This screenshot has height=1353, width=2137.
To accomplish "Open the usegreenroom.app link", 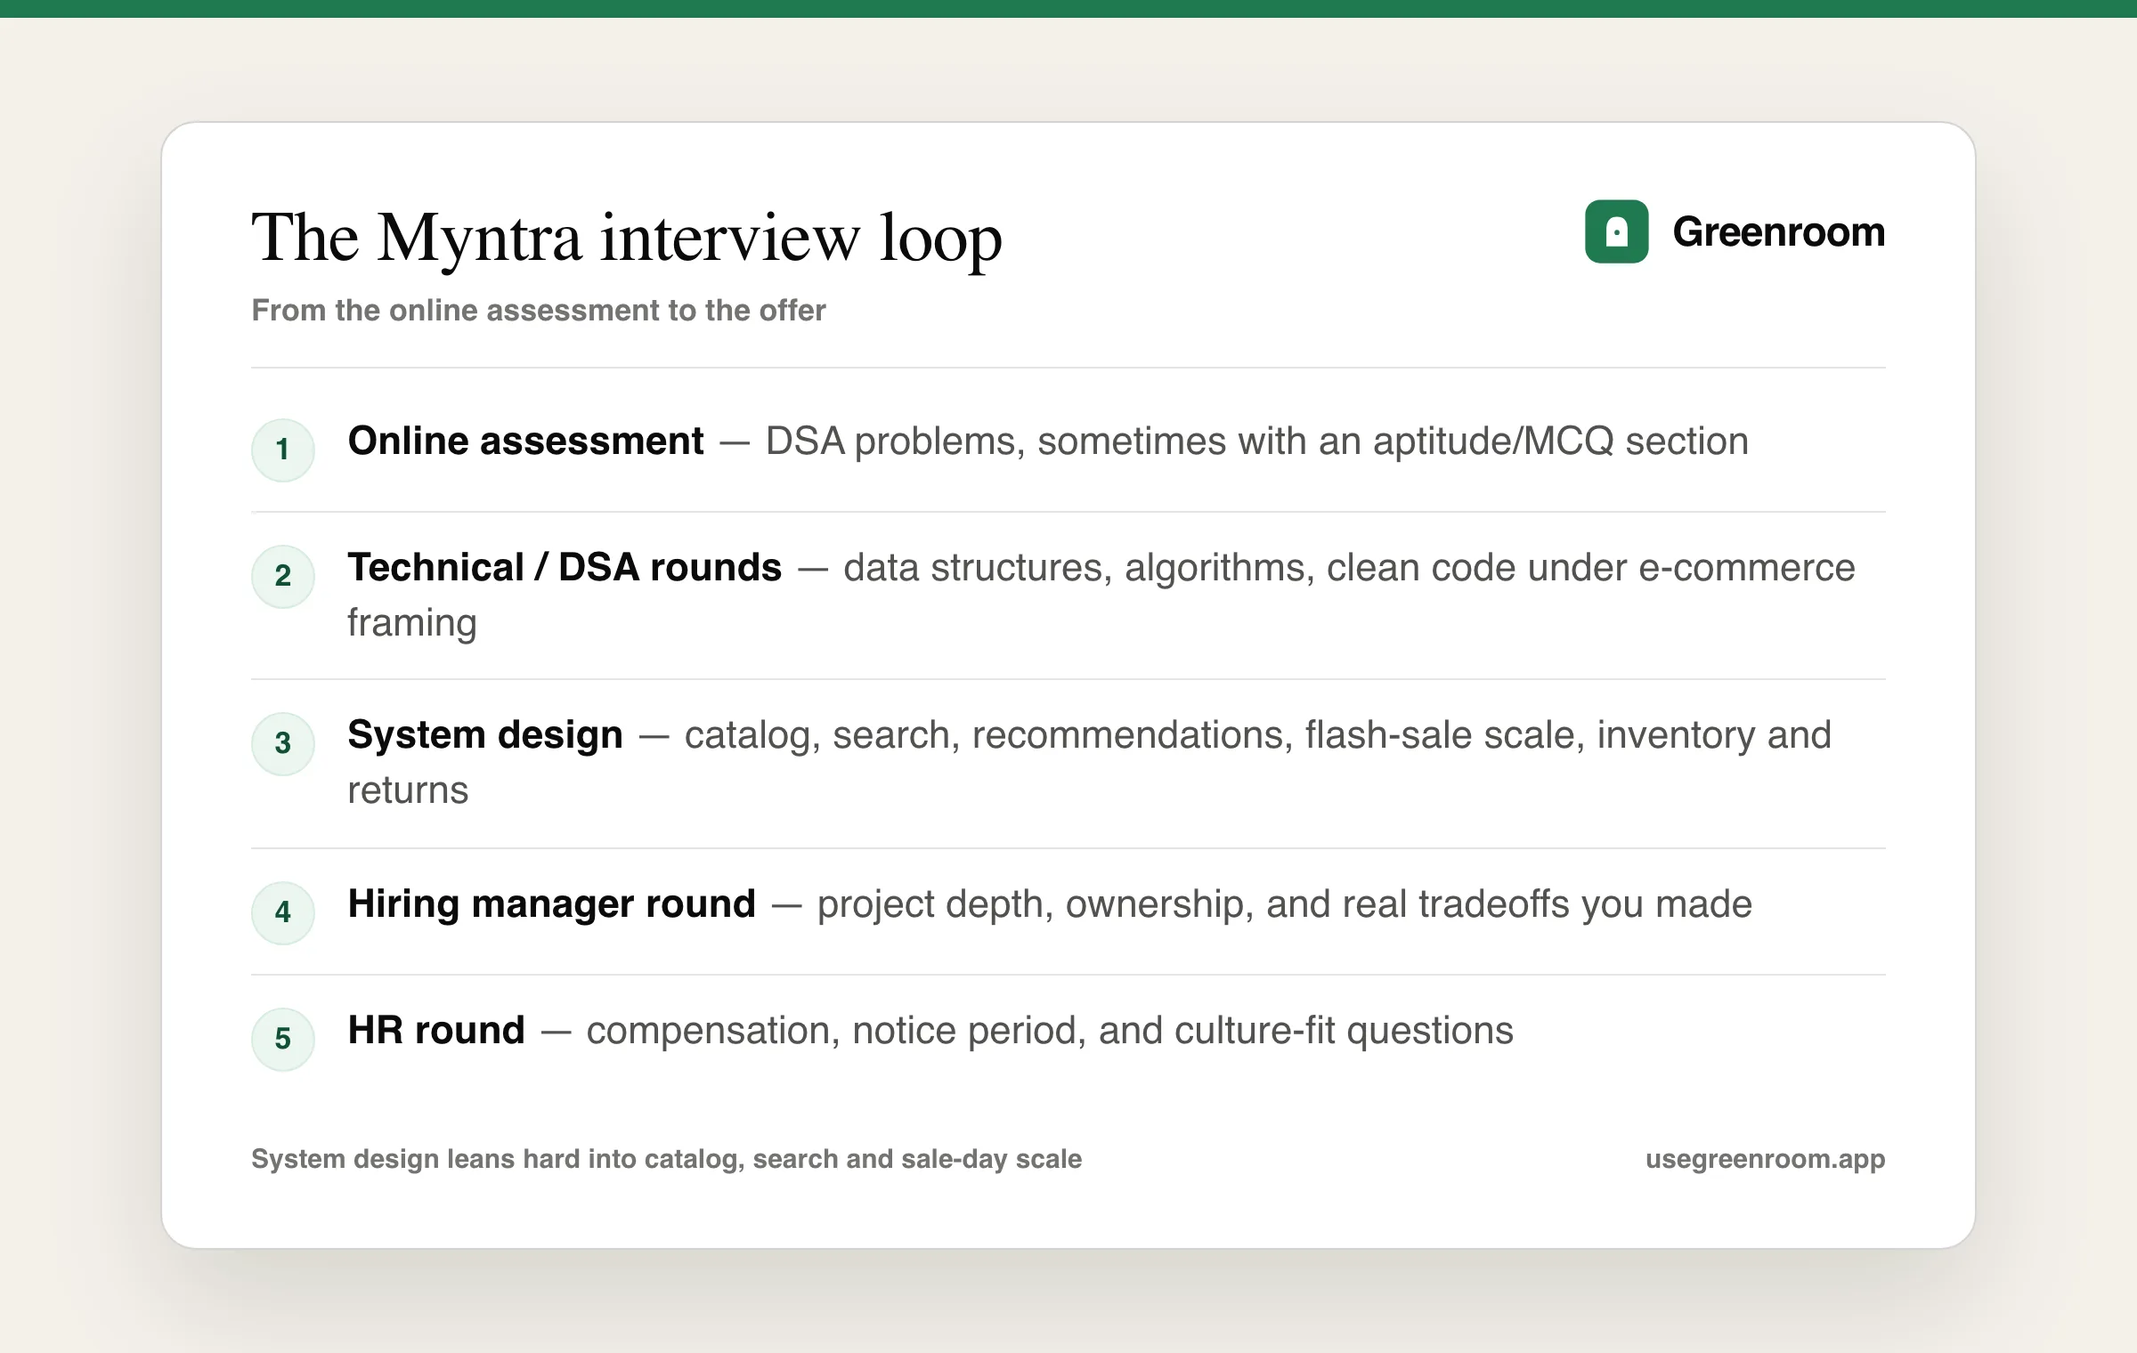I will point(1765,1158).
